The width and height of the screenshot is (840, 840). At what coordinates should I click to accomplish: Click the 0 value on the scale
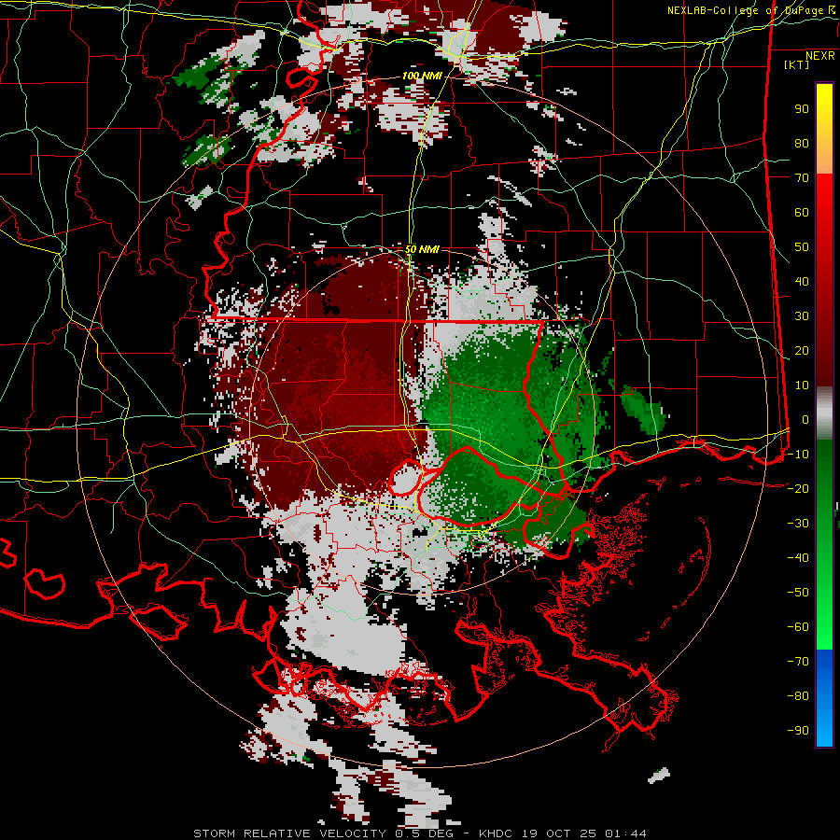pyautogui.click(x=805, y=419)
